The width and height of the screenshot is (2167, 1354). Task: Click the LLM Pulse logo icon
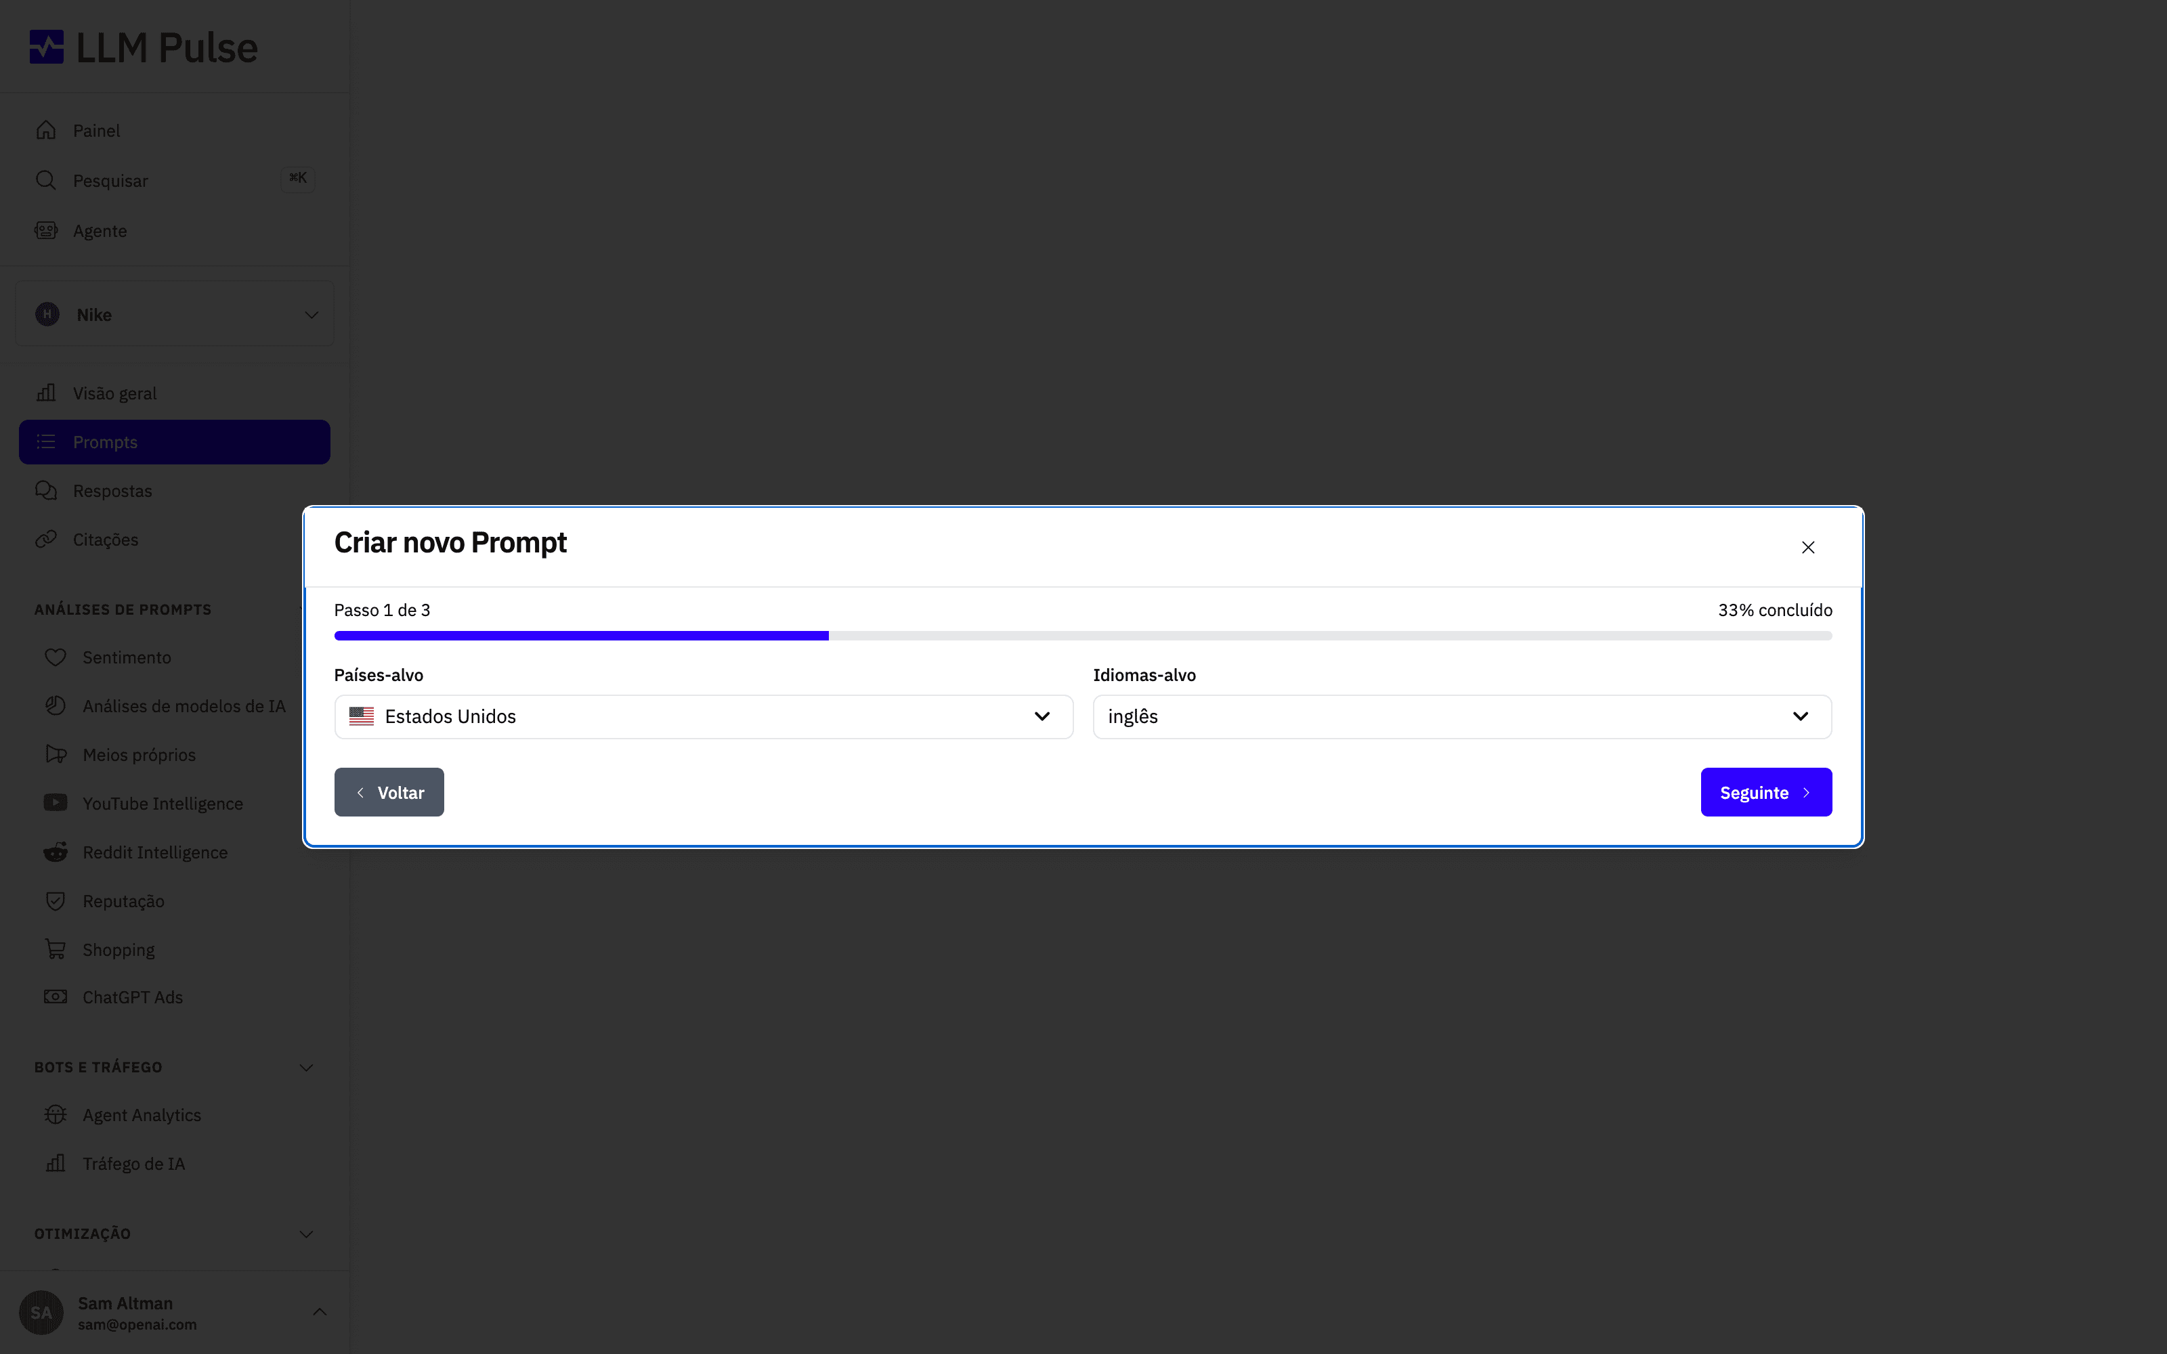(x=47, y=47)
